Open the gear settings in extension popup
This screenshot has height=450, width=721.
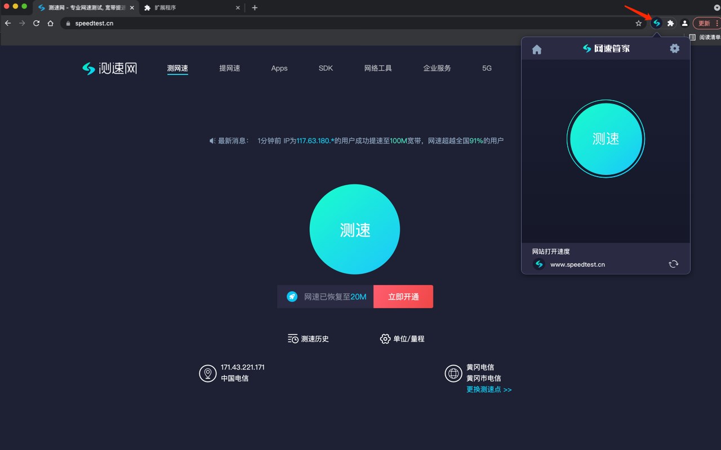tap(674, 48)
